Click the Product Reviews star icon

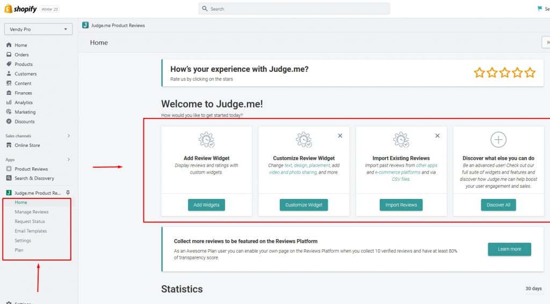point(9,168)
